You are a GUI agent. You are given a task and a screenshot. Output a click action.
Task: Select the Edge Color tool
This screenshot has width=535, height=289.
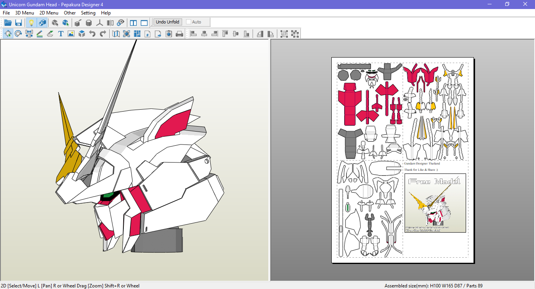pos(50,34)
